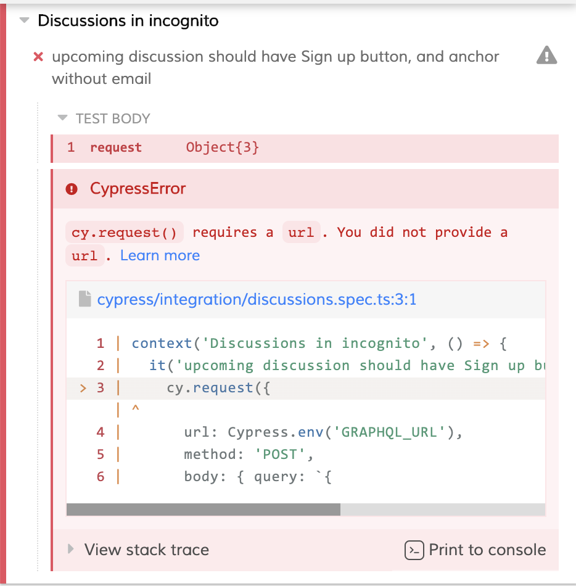
Task: Click the warning triangle icon on the failed test
Action: (x=546, y=56)
